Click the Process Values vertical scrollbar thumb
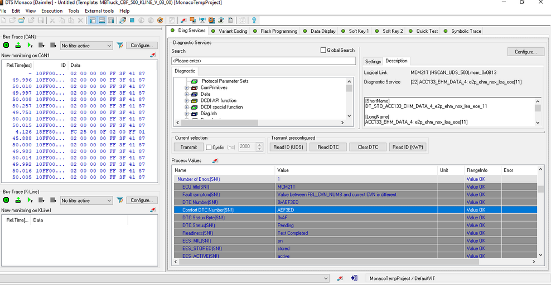 click(540, 189)
